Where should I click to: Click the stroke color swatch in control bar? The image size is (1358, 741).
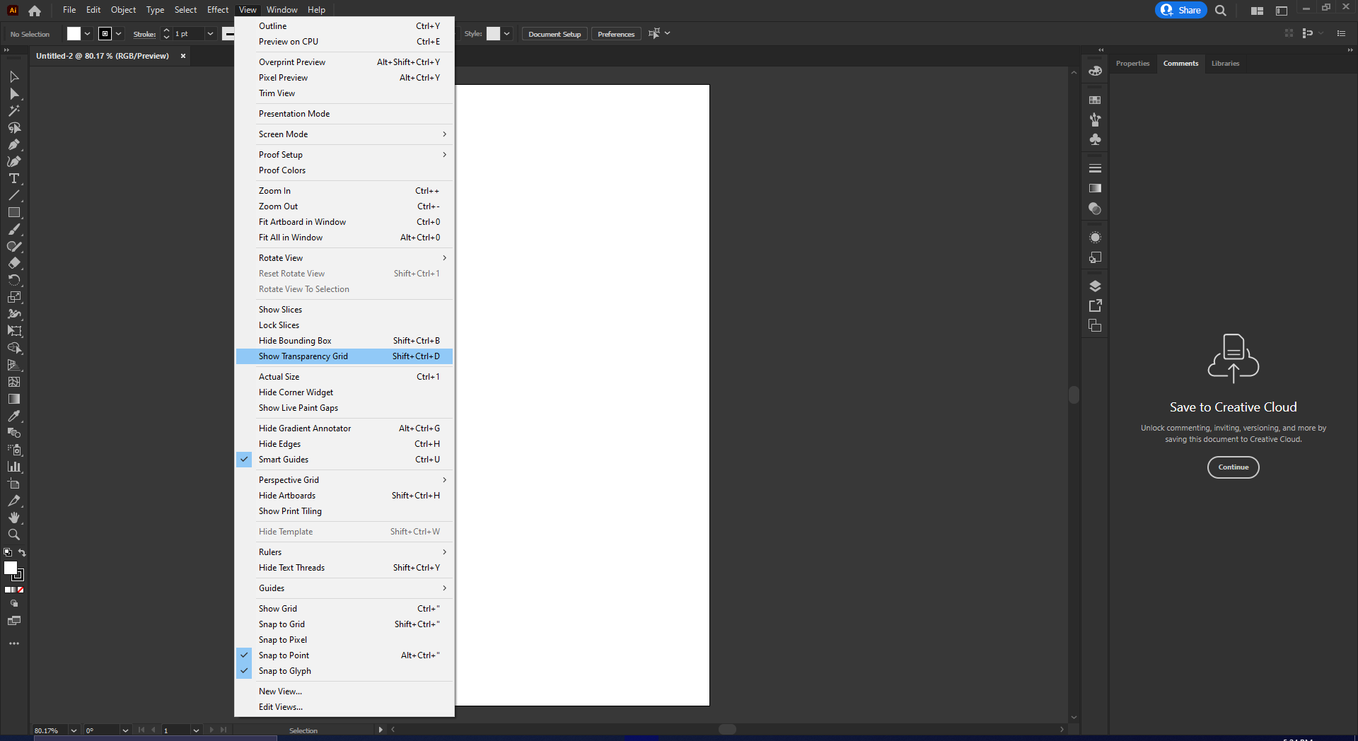(105, 34)
